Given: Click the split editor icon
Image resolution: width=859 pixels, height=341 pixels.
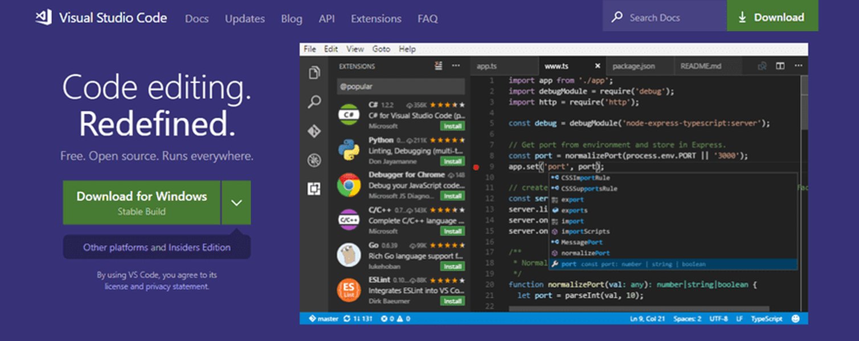Looking at the screenshot, I should pos(780,66).
